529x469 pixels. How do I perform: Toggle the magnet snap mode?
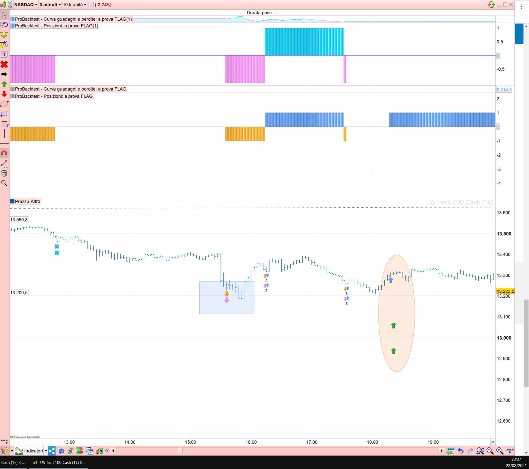[x=4, y=154]
